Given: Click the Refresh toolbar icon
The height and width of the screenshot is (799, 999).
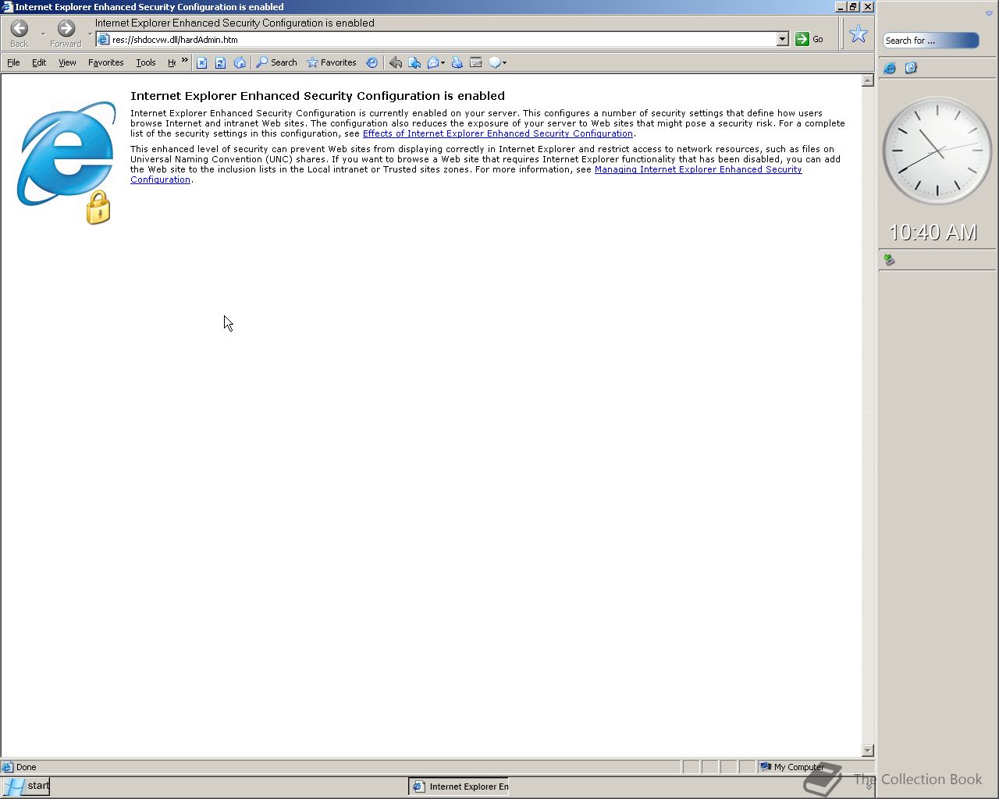Looking at the screenshot, I should point(220,62).
